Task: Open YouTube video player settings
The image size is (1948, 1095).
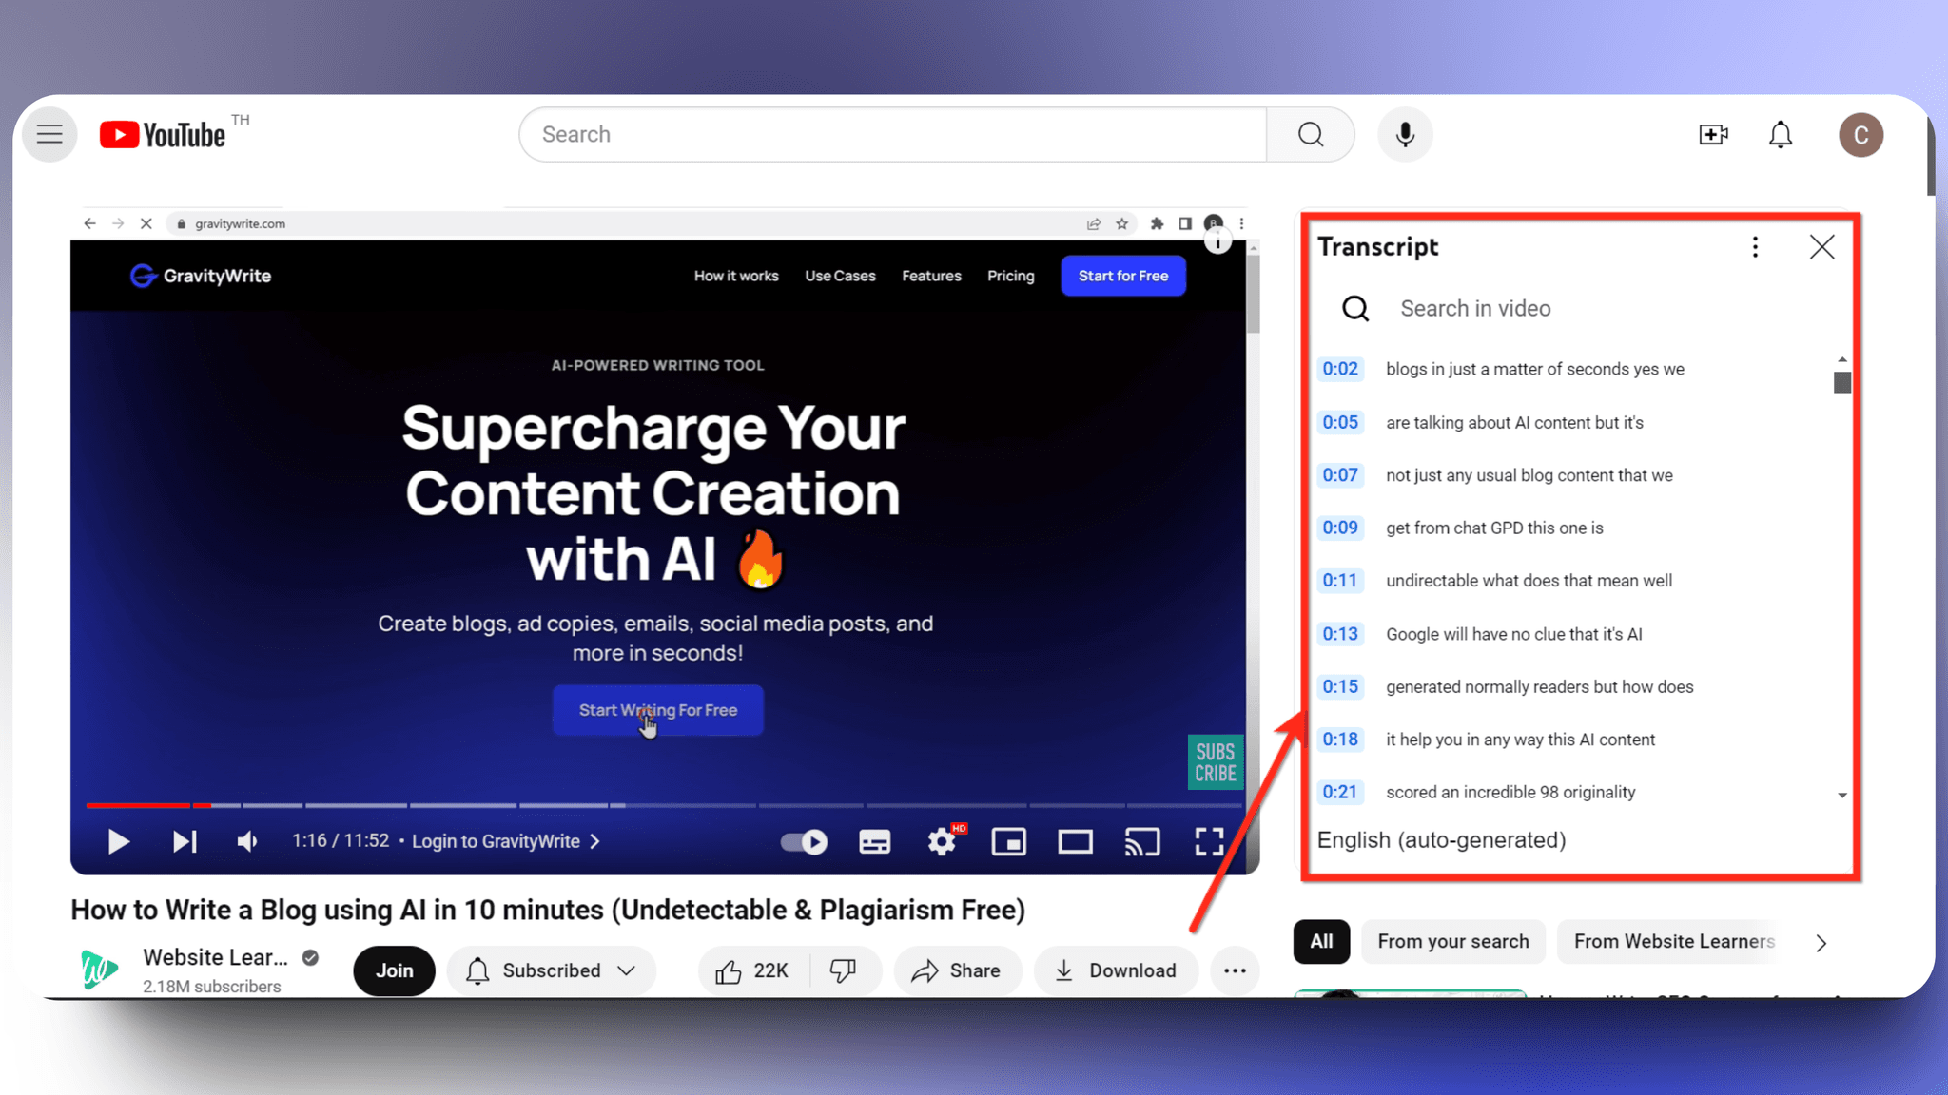Action: (942, 841)
